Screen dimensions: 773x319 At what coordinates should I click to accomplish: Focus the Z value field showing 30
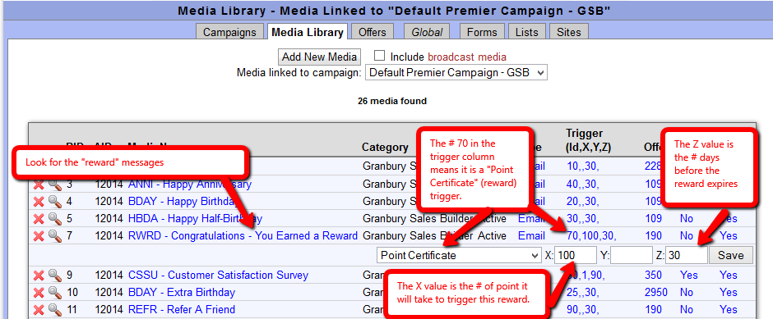686,256
